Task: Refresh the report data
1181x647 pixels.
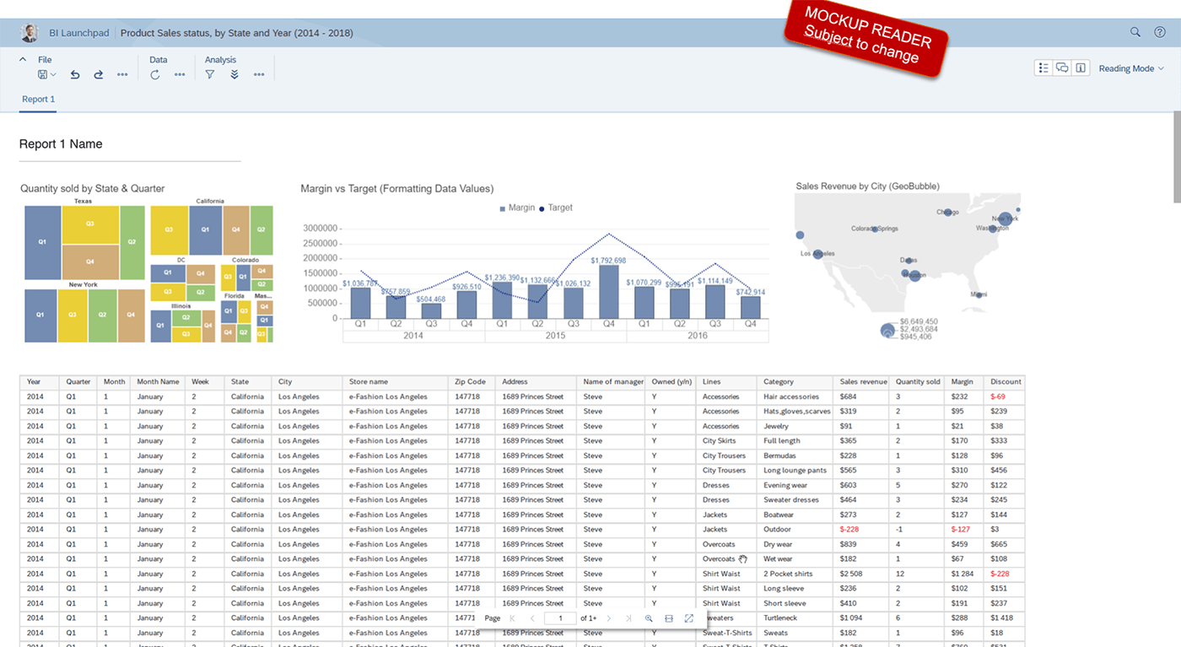Action: click(x=155, y=74)
